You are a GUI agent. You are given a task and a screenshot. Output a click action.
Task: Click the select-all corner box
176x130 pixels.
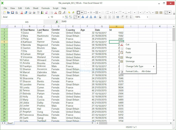(x=4, y=26)
